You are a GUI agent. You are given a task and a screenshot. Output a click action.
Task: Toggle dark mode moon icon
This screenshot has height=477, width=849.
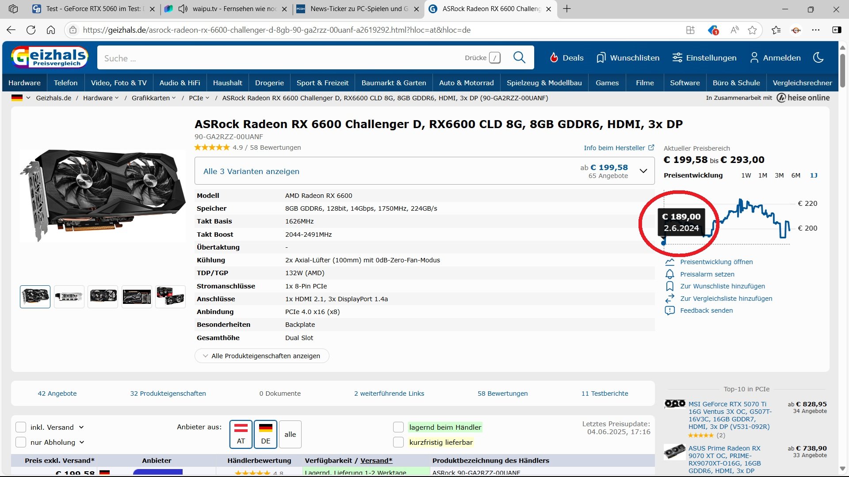click(x=818, y=57)
